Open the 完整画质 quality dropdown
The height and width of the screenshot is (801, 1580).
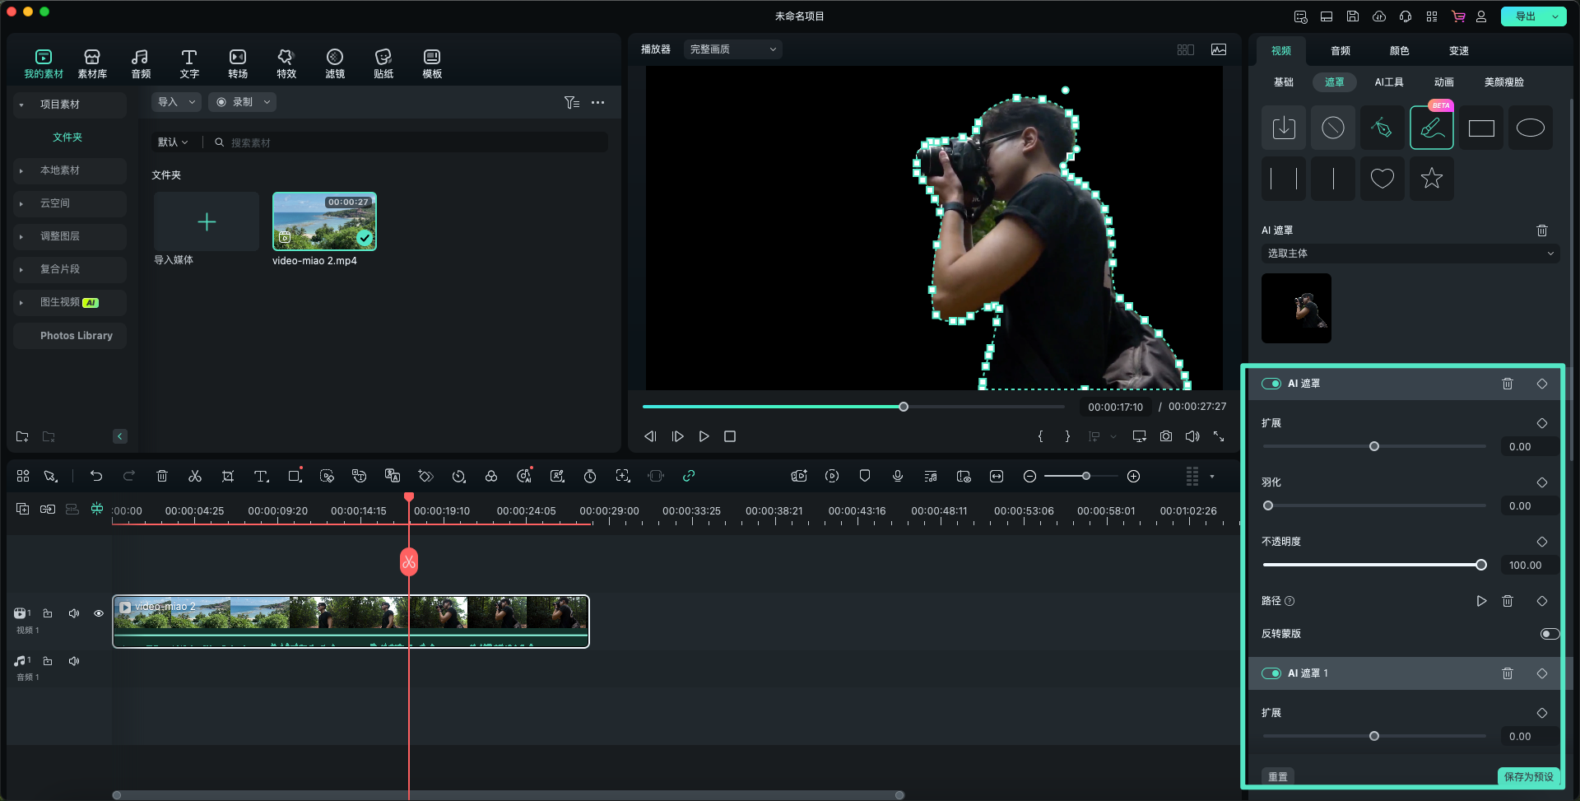[x=732, y=49]
